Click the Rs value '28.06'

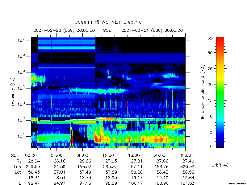85,161
